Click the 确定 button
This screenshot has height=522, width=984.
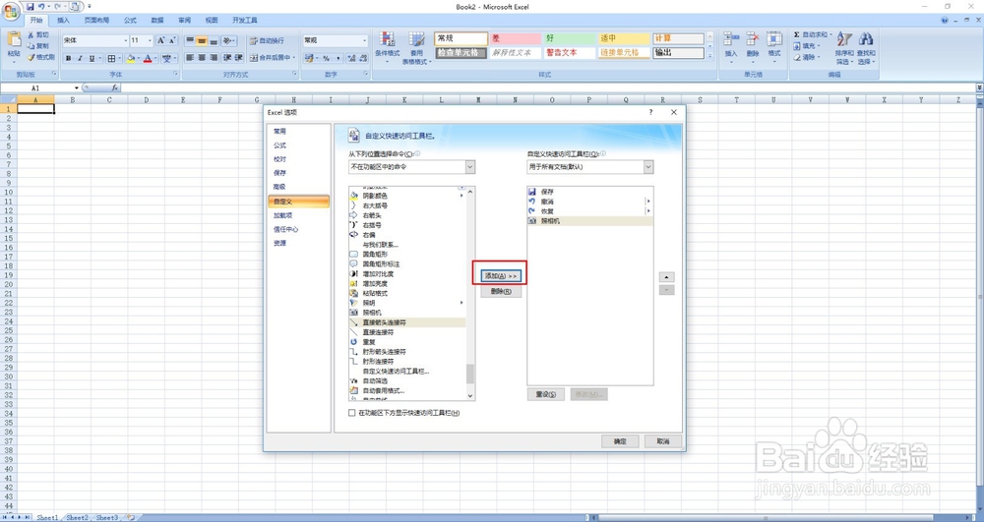point(620,441)
